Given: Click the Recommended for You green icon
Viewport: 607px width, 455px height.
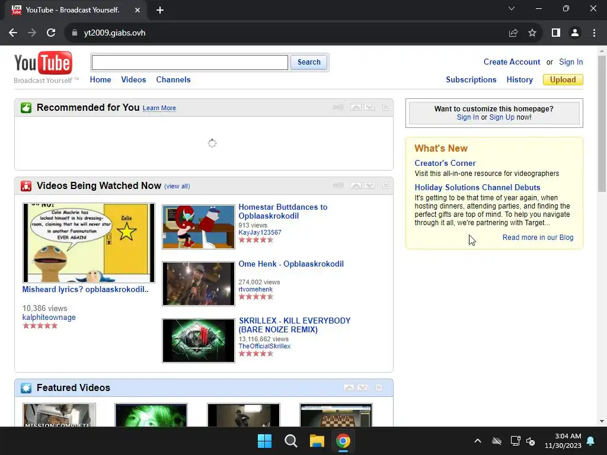Looking at the screenshot, I should 26,108.
